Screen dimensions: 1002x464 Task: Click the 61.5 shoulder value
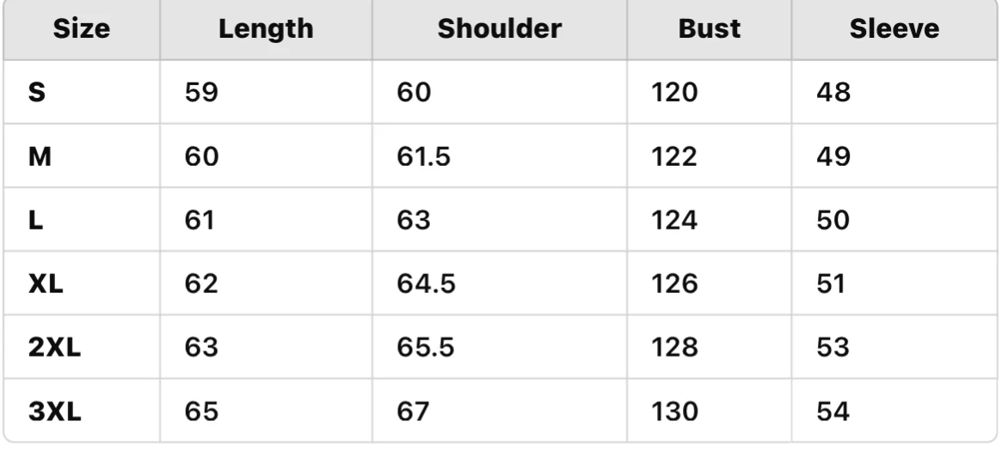(422, 157)
